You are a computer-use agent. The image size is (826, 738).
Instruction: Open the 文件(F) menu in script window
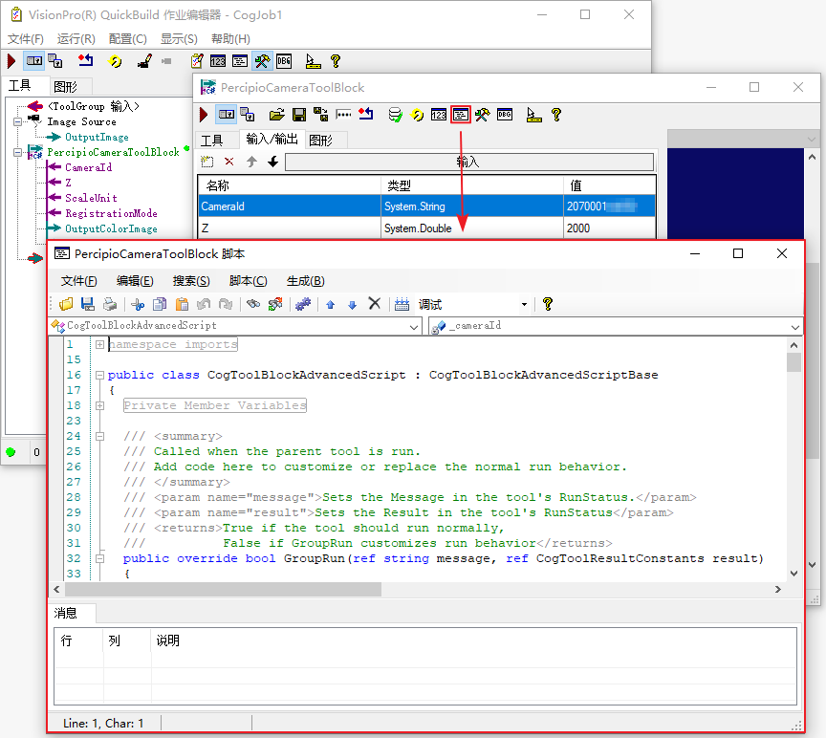coord(79,281)
